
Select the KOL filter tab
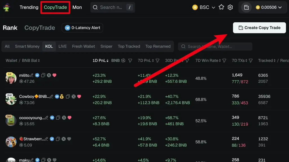pyautogui.click(x=49, y=47)
